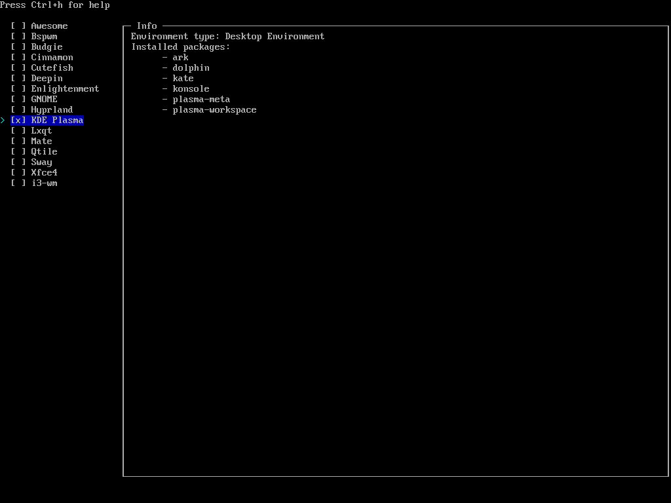The height and width of the screenshot is (503, 671).
Task: Click the 'Press Ctrl+h for help' hint
Action: (55, 5)
